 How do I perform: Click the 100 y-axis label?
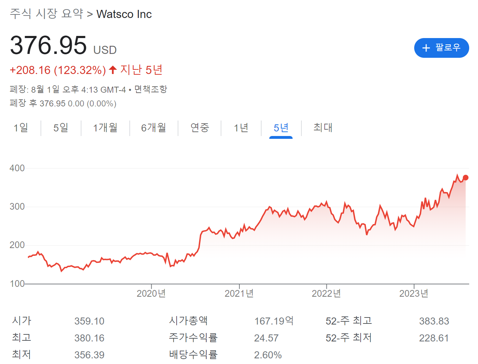point(17,284)
